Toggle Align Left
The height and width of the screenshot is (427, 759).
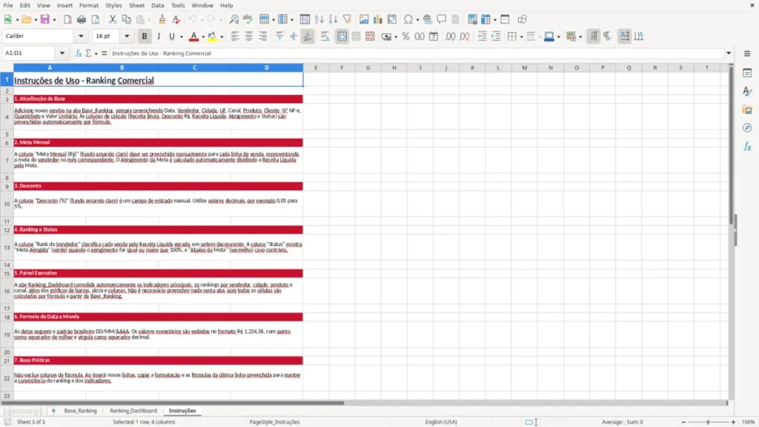(x=235, y=36)
